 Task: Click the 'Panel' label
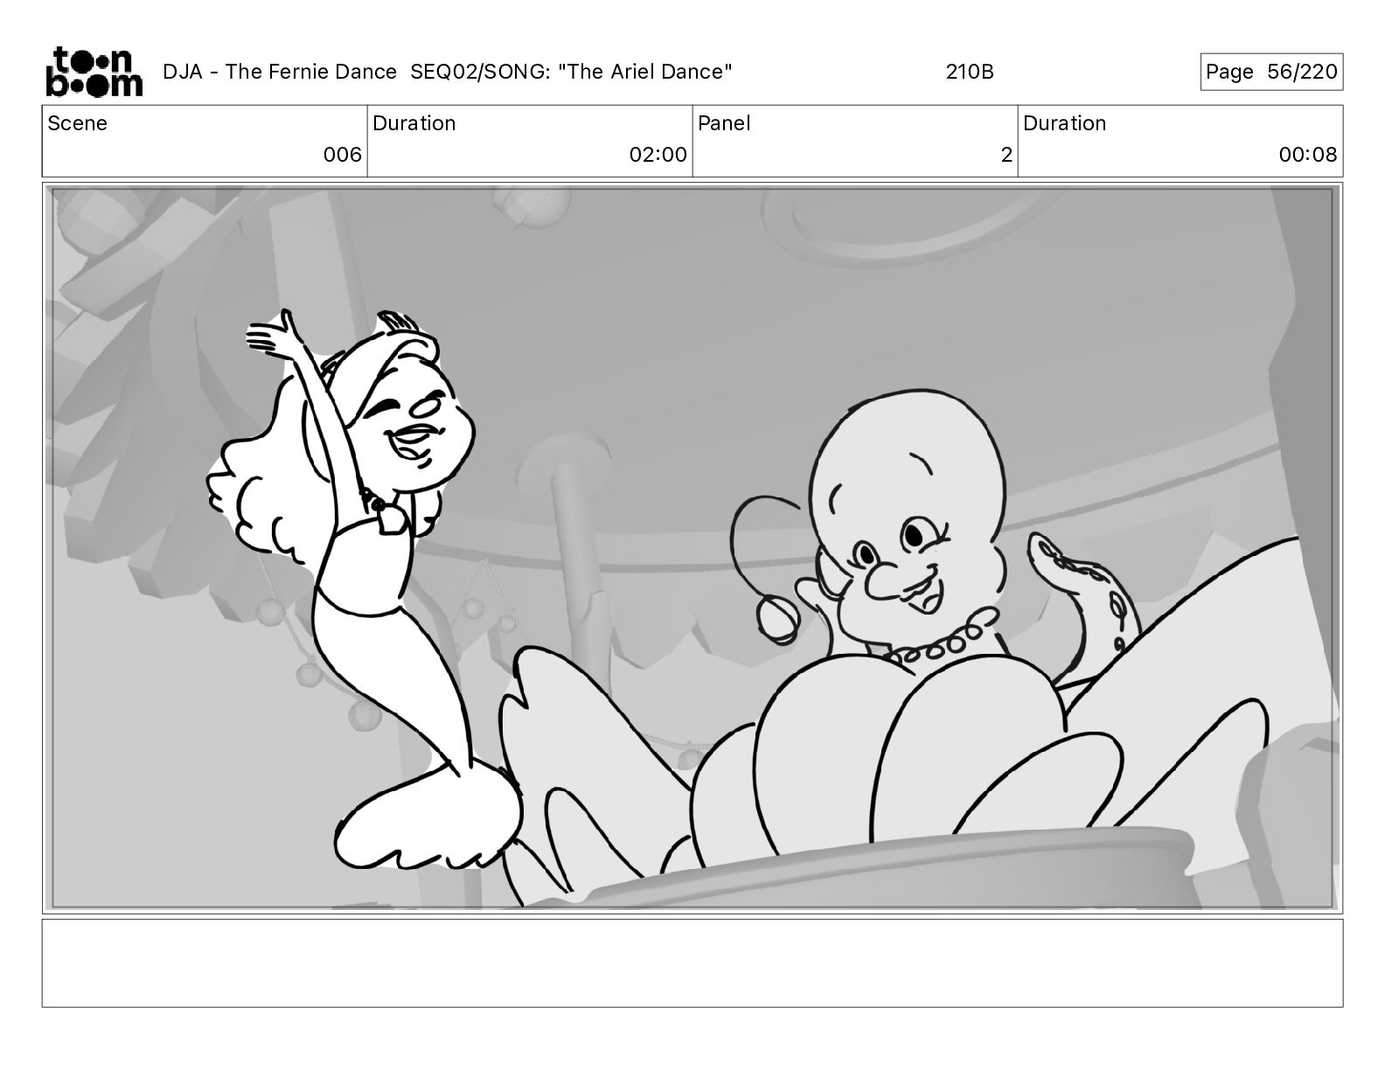coord(724,123)
